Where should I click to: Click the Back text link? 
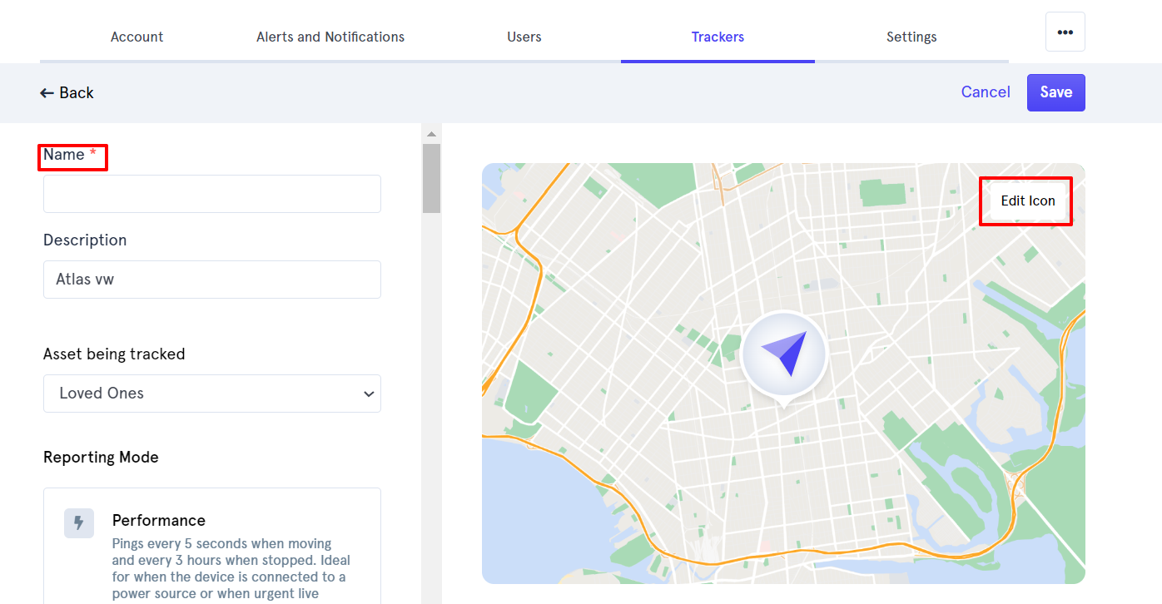tap(77, 93)
